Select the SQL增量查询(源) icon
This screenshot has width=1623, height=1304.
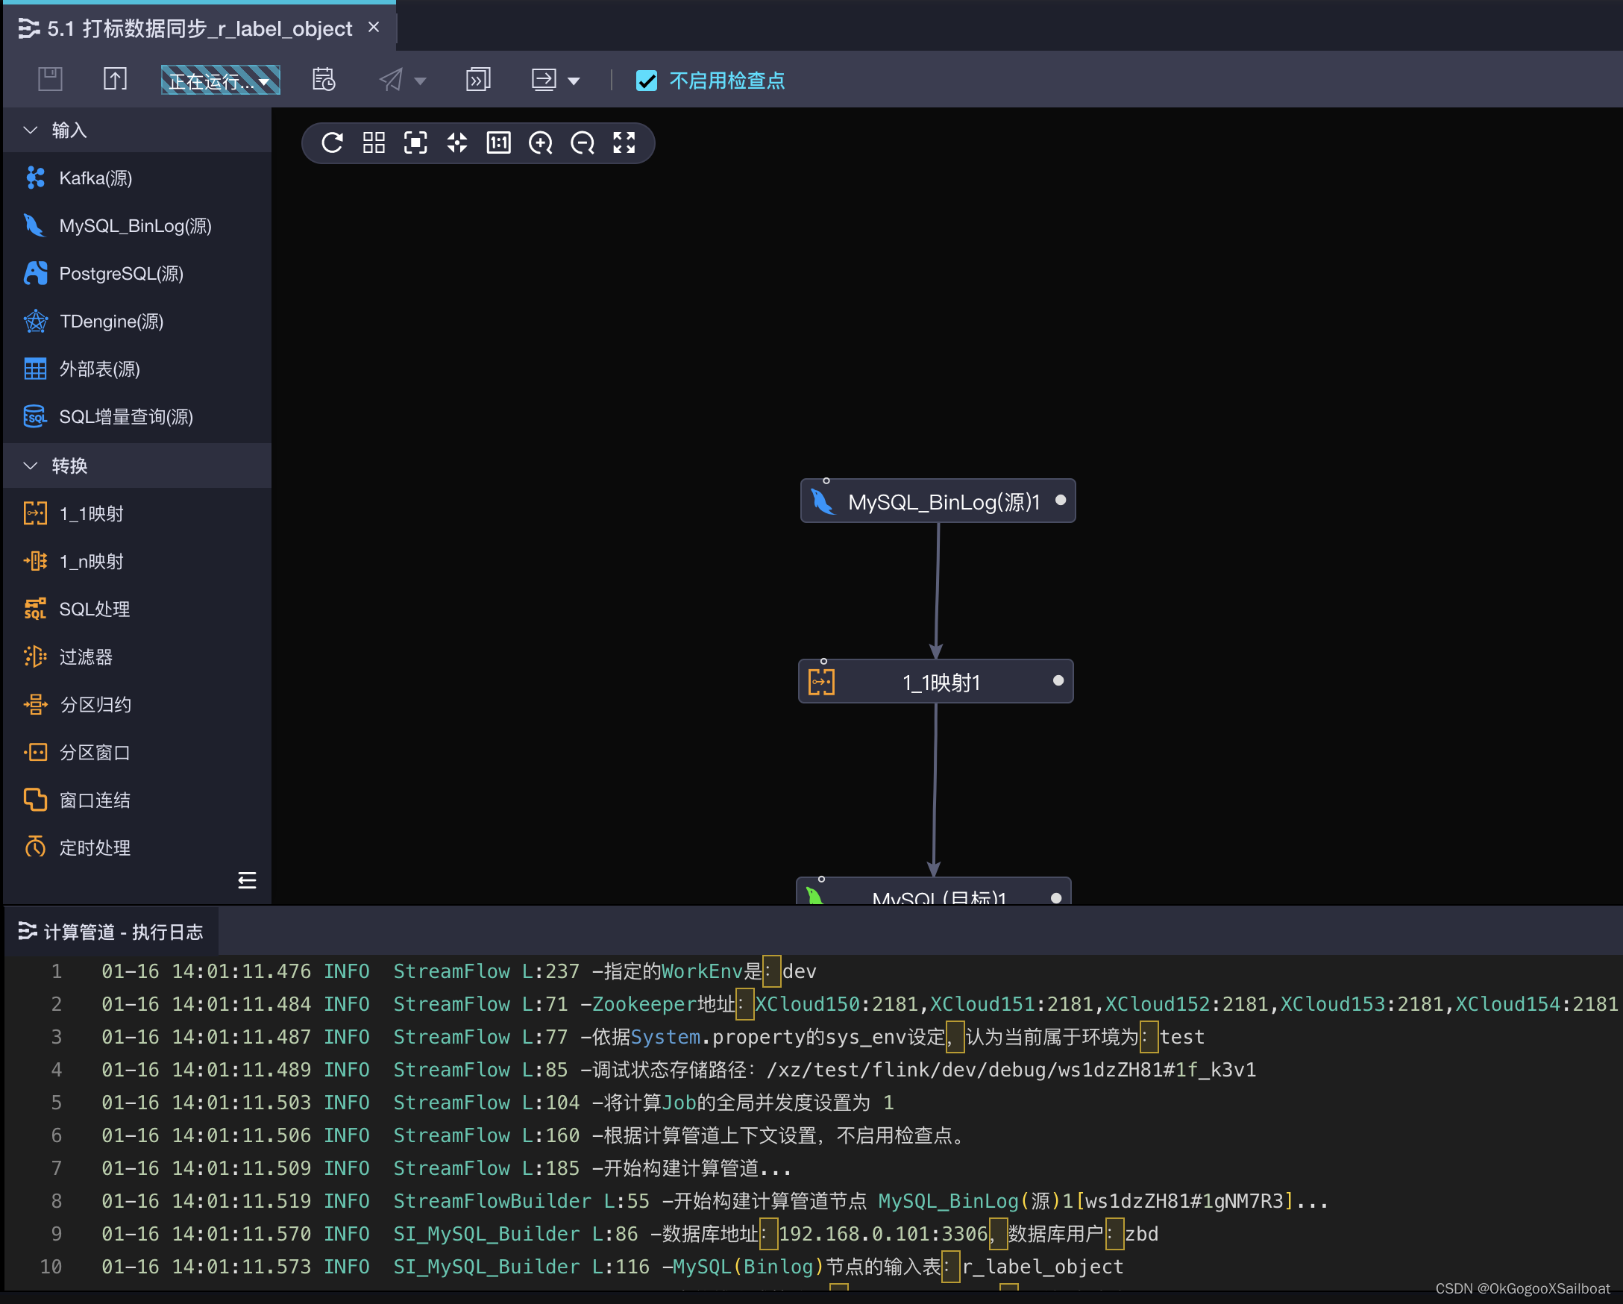(x=34, y=416)
